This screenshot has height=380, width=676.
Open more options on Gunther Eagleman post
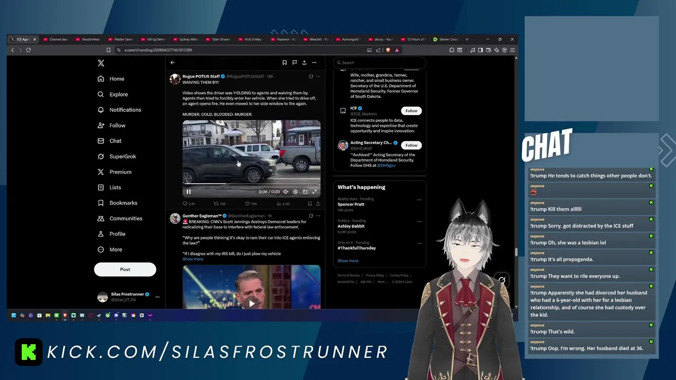(318, 216)
